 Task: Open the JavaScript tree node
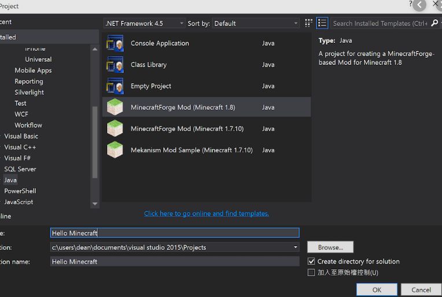pyautogui.click(x=19, y=202)
